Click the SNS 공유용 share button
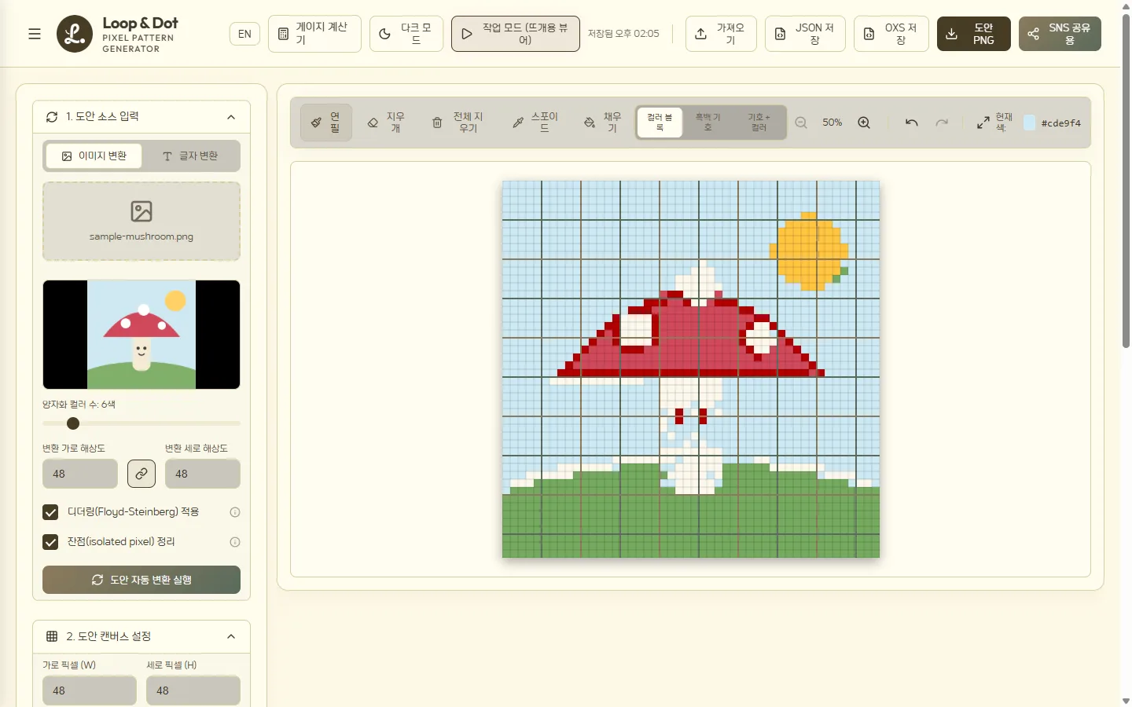Viewport: 1132px width, 707px height. 1060,34
